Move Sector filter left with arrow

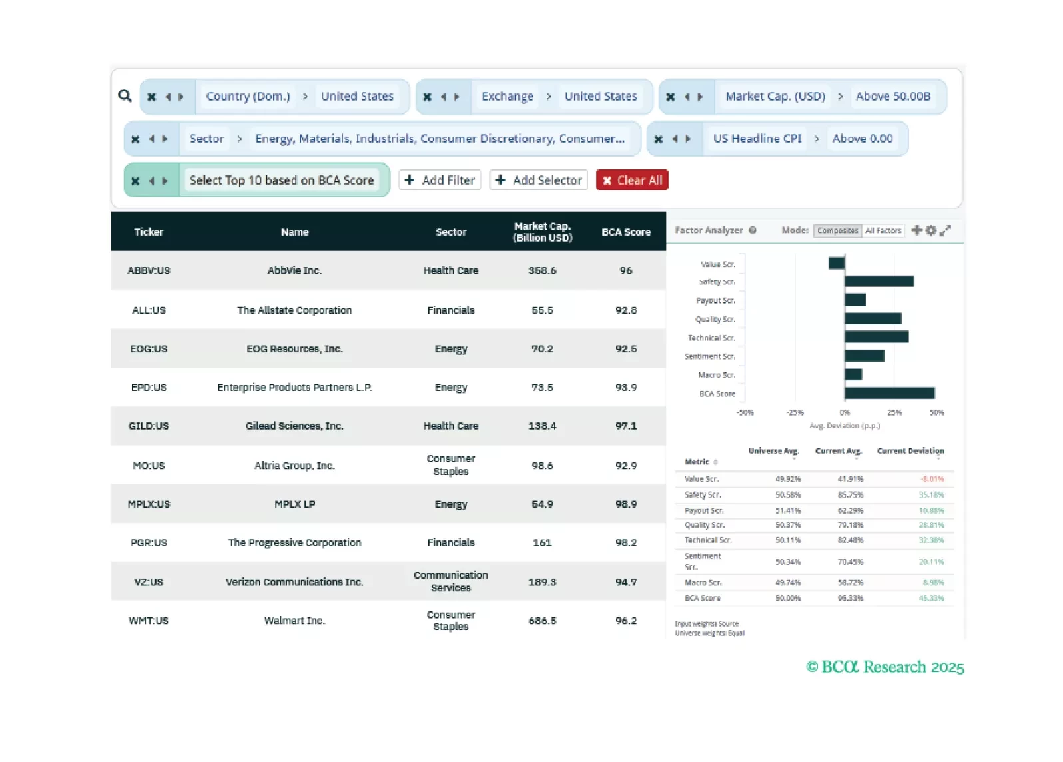pos(152,139)
